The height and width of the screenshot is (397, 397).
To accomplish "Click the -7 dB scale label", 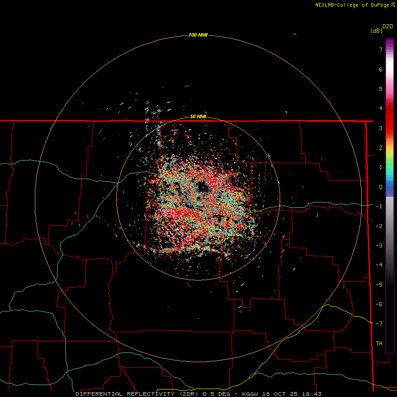I will [x=379, y=324].
